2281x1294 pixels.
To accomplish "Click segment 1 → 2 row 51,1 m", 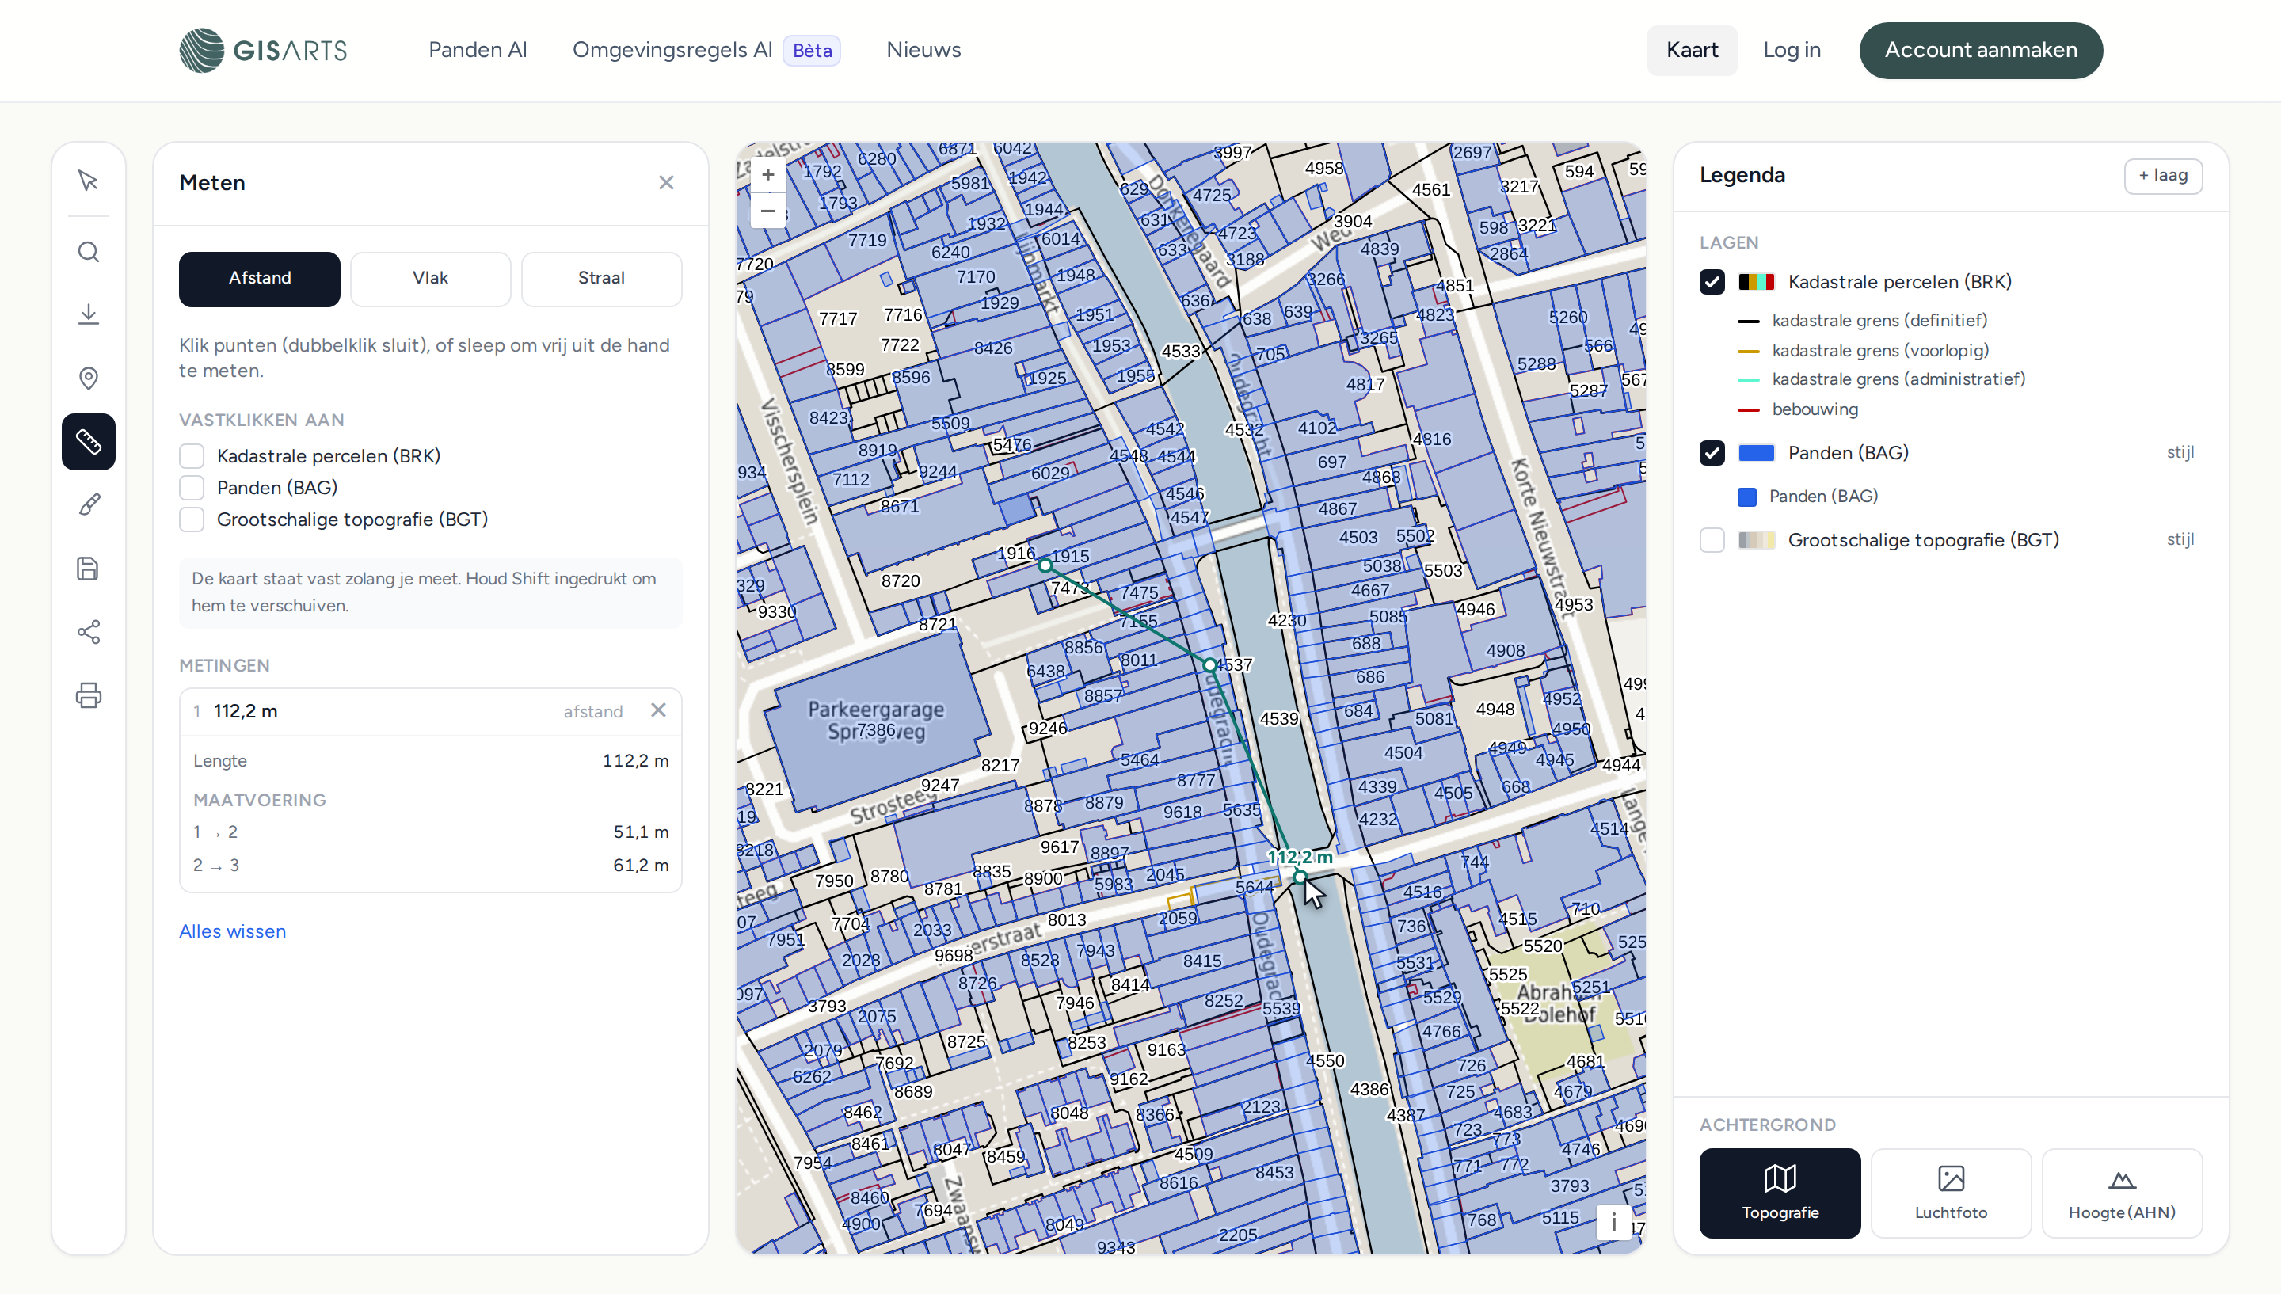I will [431, 833].
